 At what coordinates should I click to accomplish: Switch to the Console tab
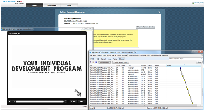(x=104, y=59)
